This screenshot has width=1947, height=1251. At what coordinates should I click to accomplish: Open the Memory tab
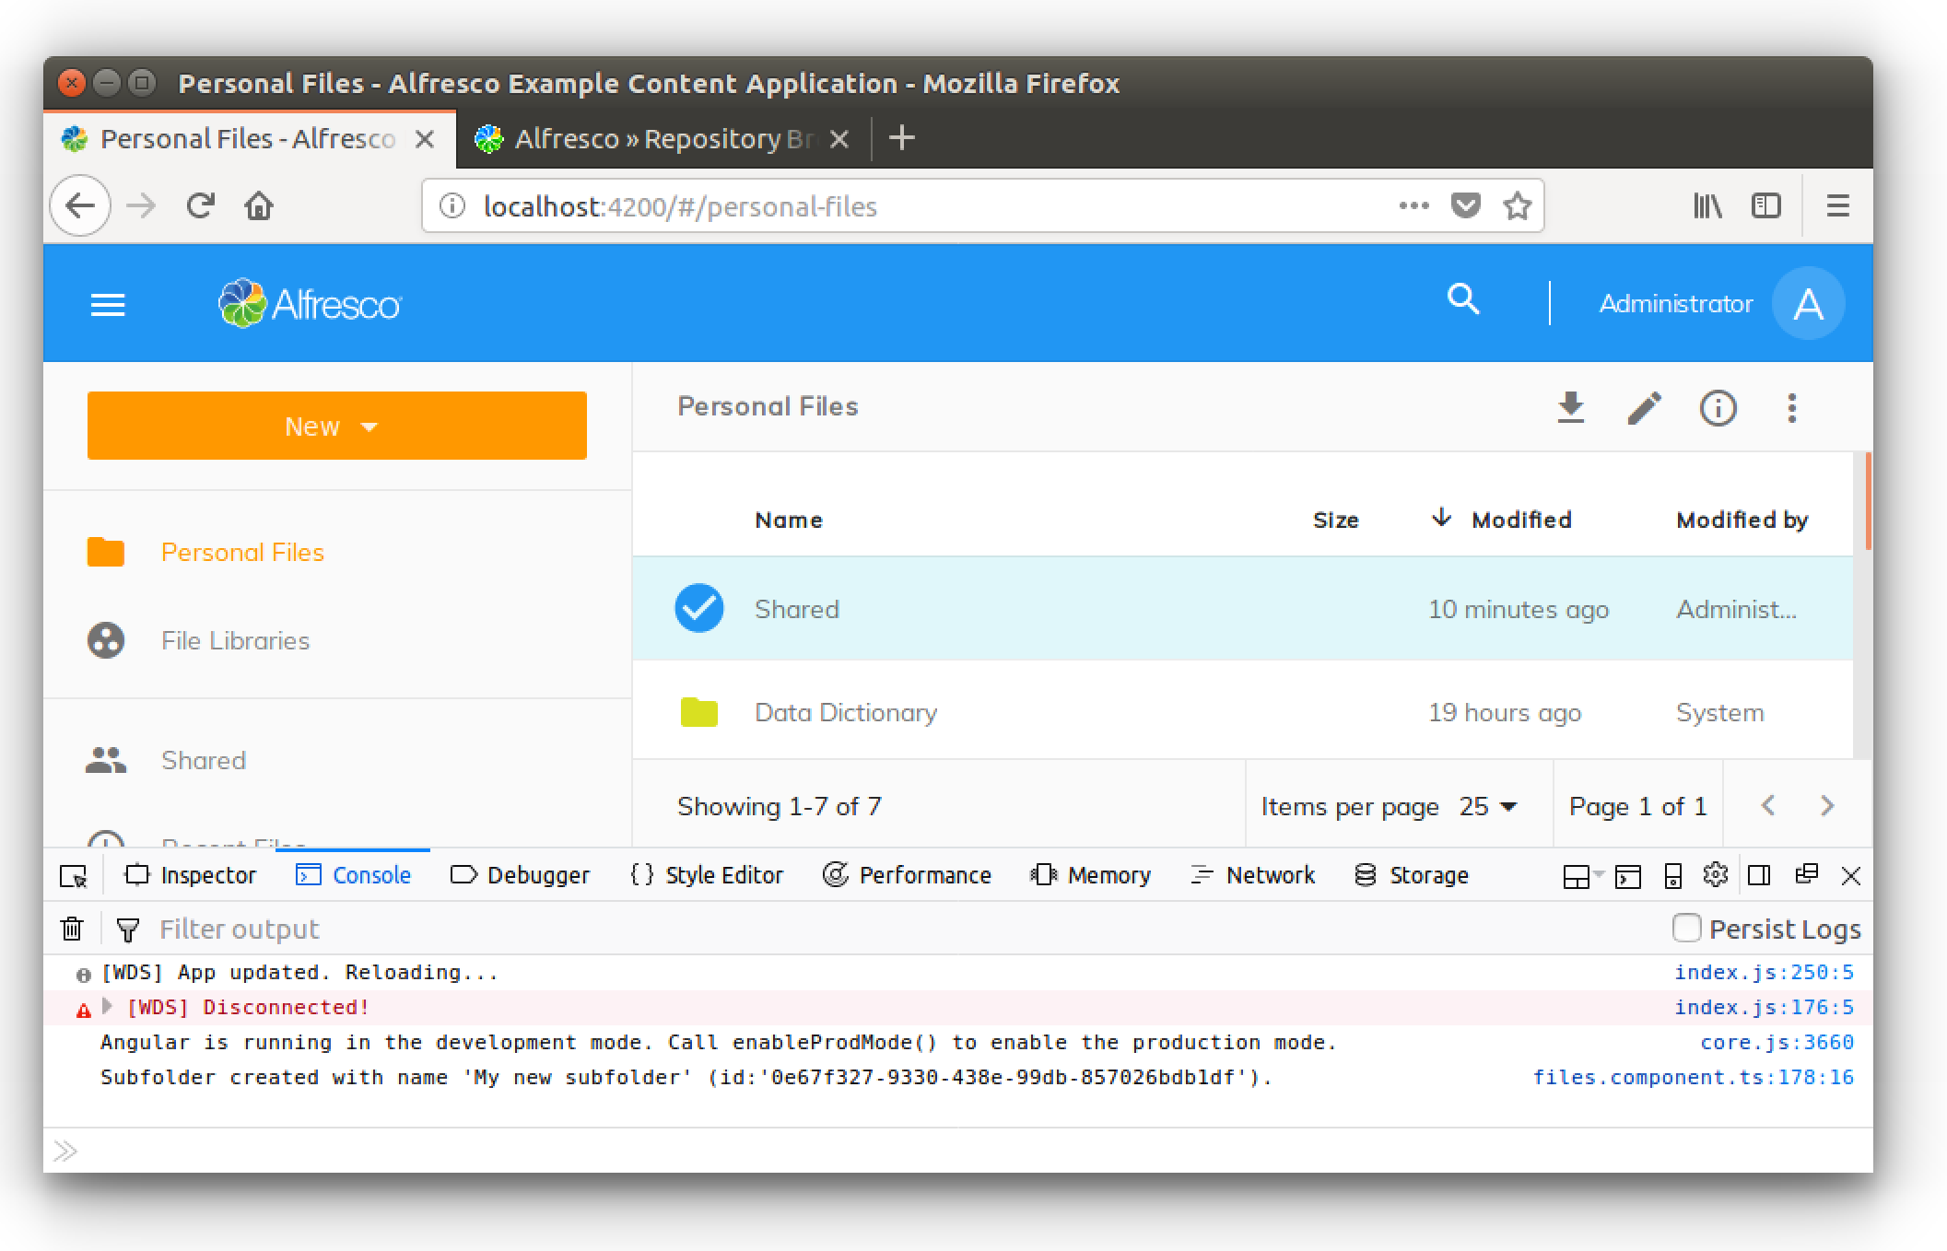click(x=1092, y=875)
